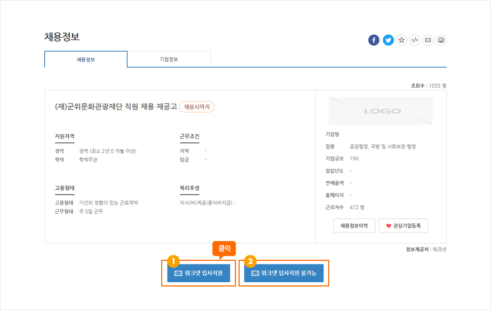The width and height of the screenshot is (491, 310).
Task: Click the orange 클릭 tooltip bubble
Action: (224, 249)
